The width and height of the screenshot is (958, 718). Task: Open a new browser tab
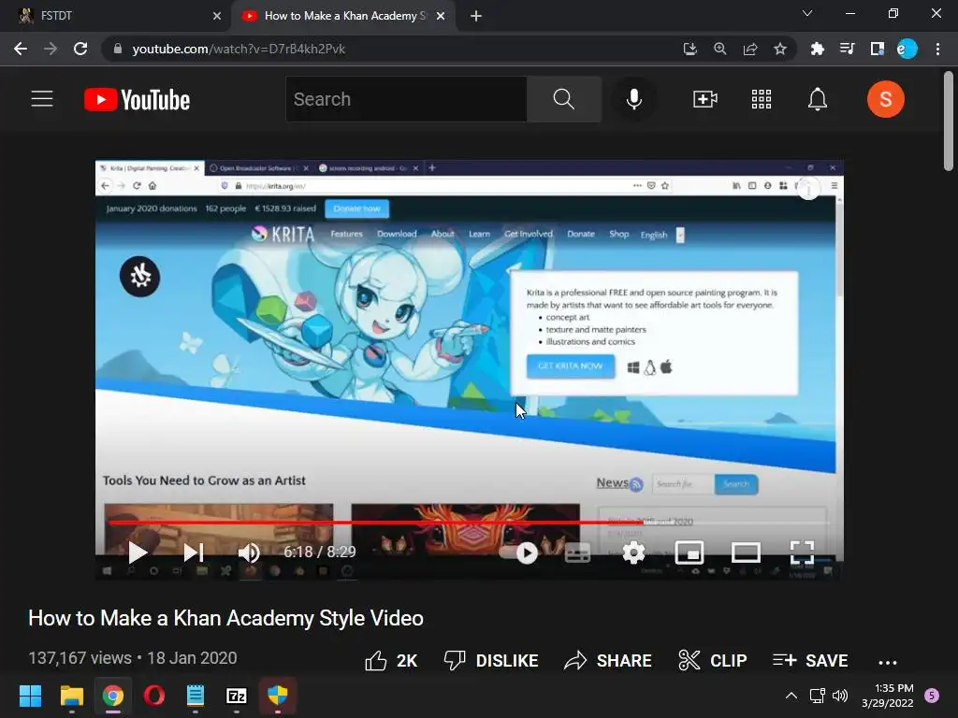coord(476,16)
